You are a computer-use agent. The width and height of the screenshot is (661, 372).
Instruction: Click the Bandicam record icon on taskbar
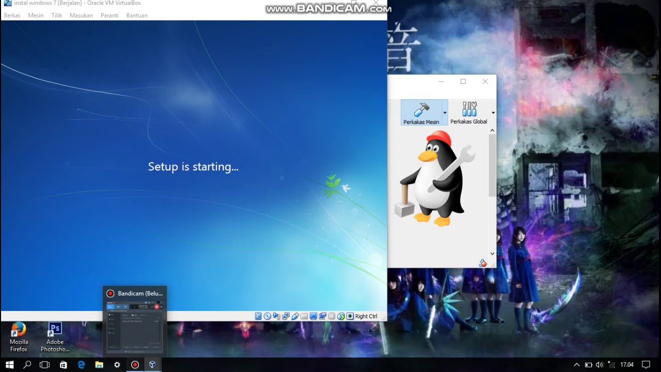click(x=135, y=365)
